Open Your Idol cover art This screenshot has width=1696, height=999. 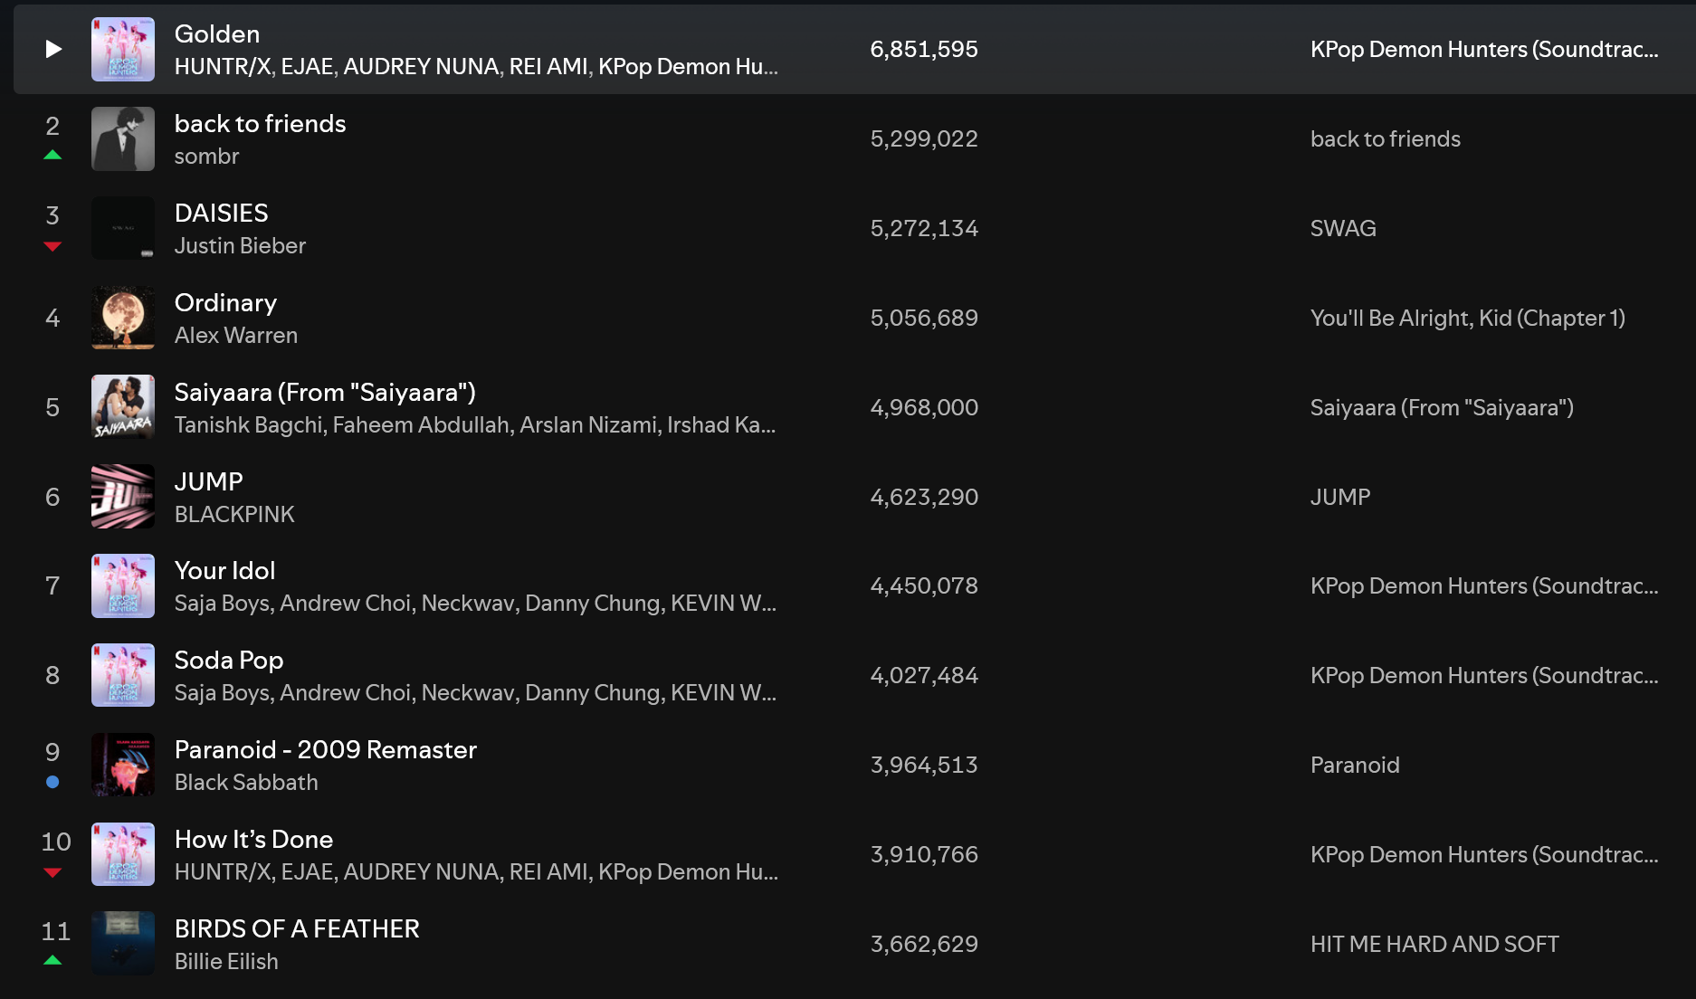(123, 585)
